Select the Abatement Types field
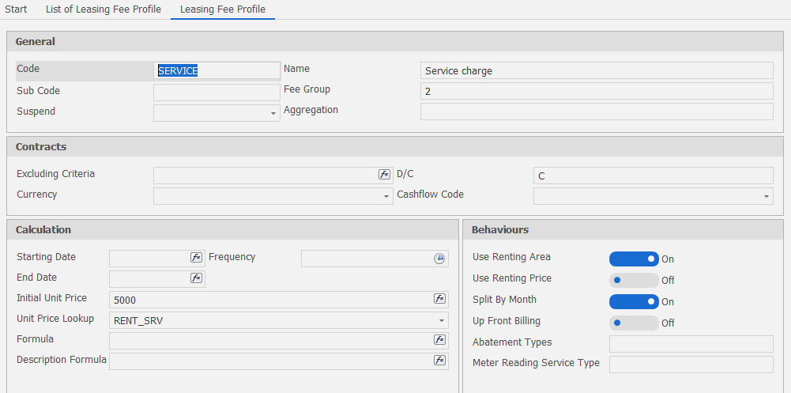This screenshot has width=791, height=393. (691, 344)
